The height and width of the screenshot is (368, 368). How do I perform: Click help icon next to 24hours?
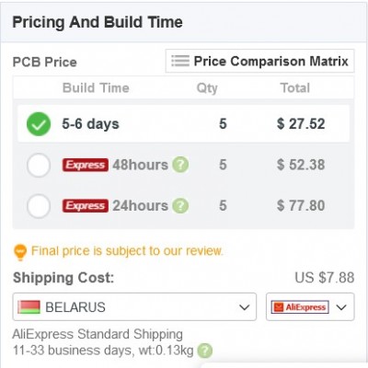[180, 205]
